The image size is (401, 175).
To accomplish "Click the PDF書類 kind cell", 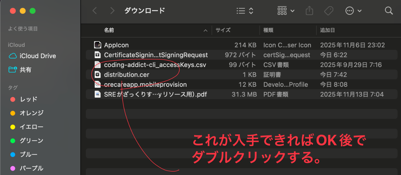I will coord(276,94).
